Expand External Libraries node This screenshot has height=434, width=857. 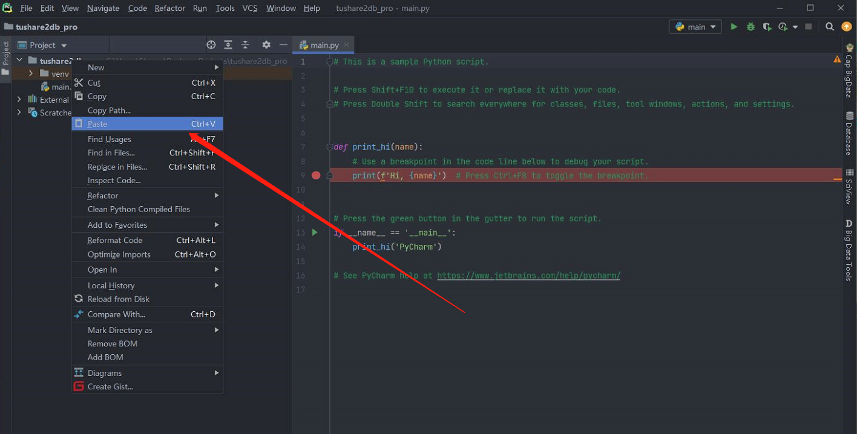[19, 100]
